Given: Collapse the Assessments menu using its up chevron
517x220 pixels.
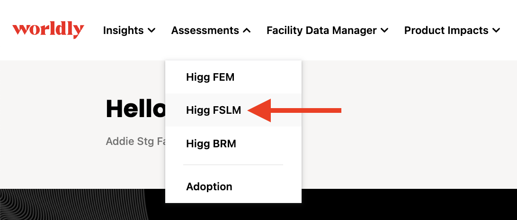Looking at the screenshot, I should coord(247,31).
